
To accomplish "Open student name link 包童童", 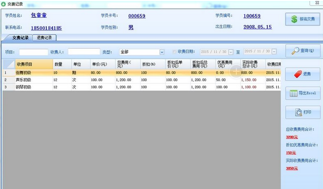I will tap(39, 15).
